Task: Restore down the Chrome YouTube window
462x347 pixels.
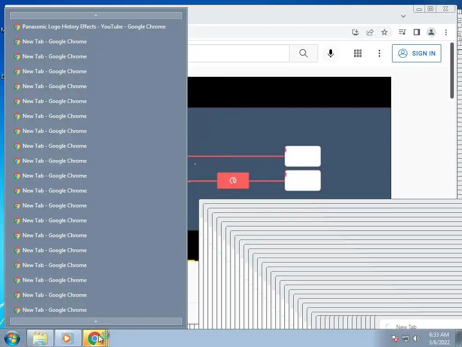Action: 430,9
